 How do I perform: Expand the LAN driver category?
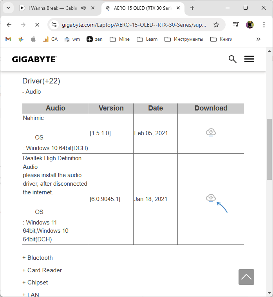pos(31,295)
